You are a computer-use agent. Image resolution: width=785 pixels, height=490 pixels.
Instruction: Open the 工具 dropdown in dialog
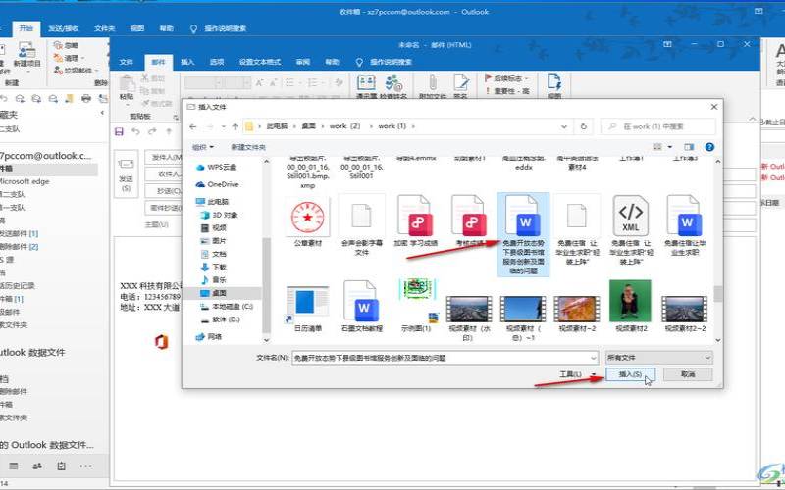[x=577, y=374]
